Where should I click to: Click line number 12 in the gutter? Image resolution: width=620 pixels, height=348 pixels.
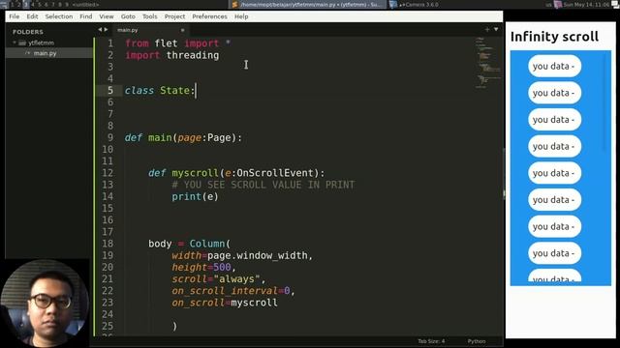(108, 173)
